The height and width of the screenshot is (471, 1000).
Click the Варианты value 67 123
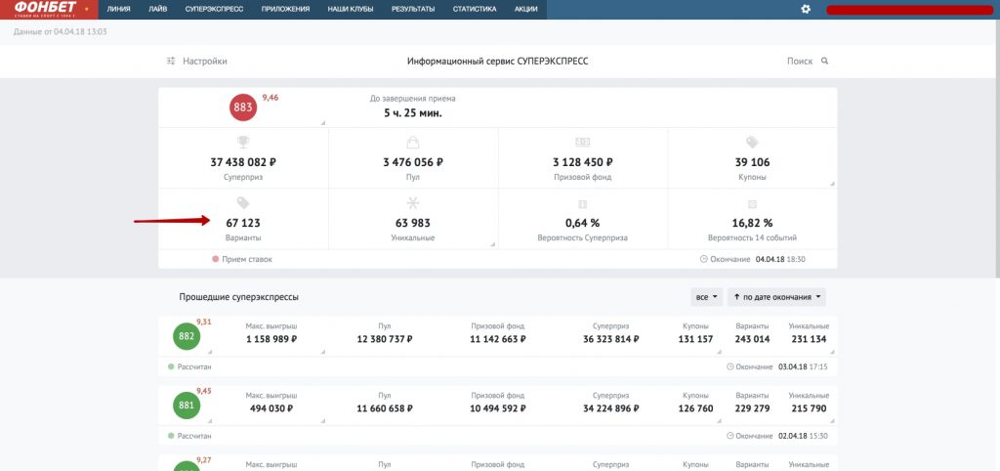pyautogui.click(x=243, y=224)
